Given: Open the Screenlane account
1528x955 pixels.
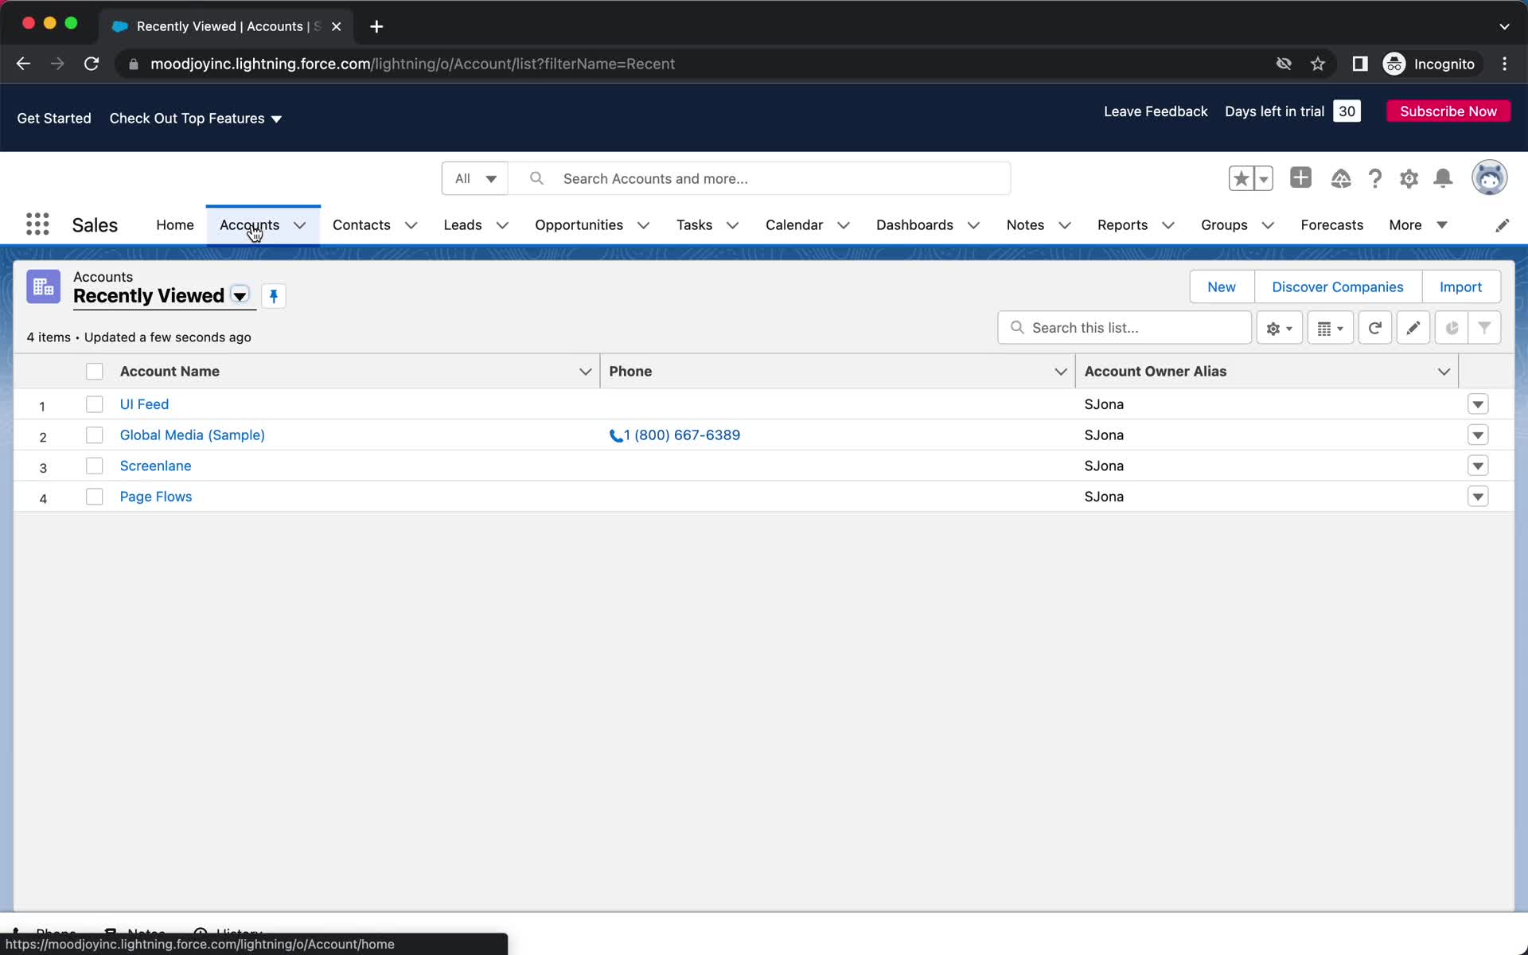Looking at the screenshot, I should (x=155, y=466).
